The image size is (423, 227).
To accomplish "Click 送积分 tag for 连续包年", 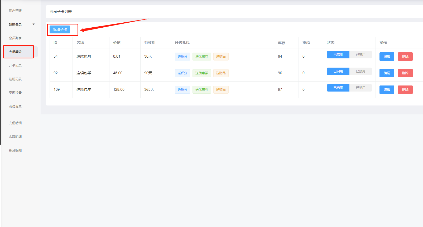I will pos(182,90).
